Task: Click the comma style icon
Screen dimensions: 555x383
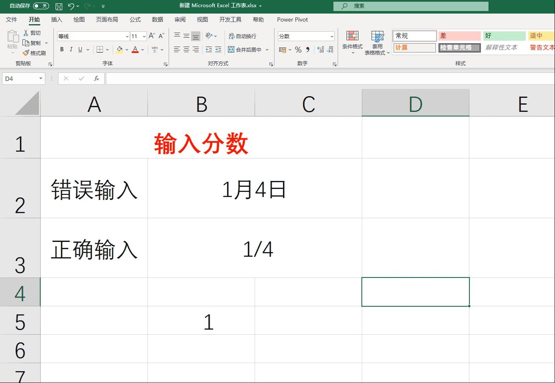Action: [x=307, y=50]
